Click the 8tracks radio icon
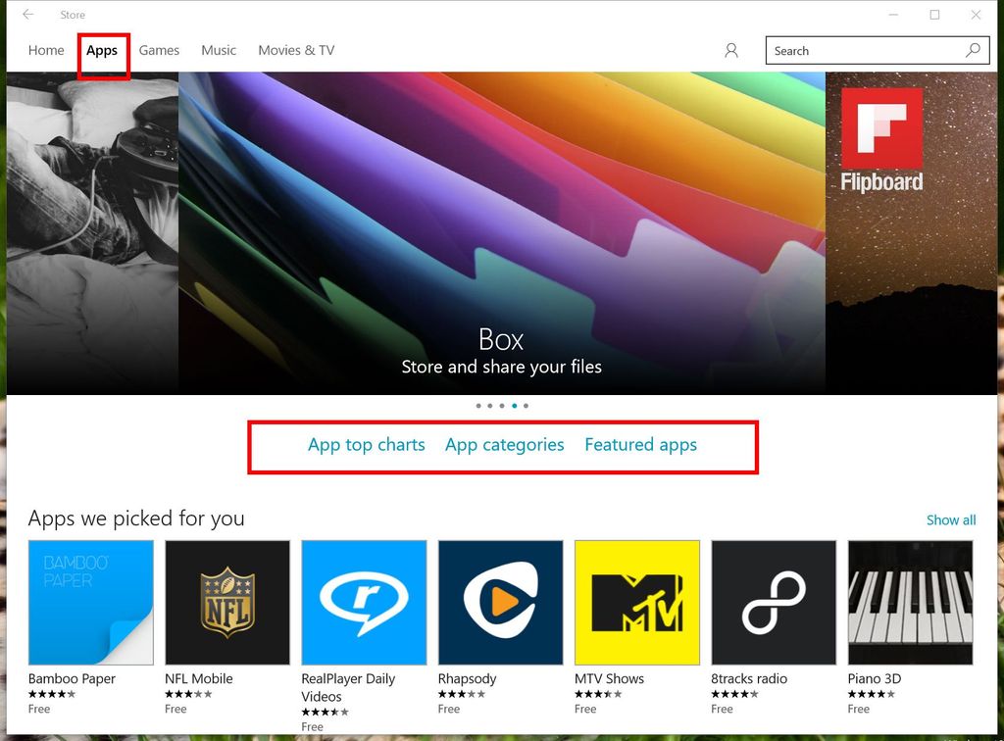 tap(773, 601)
